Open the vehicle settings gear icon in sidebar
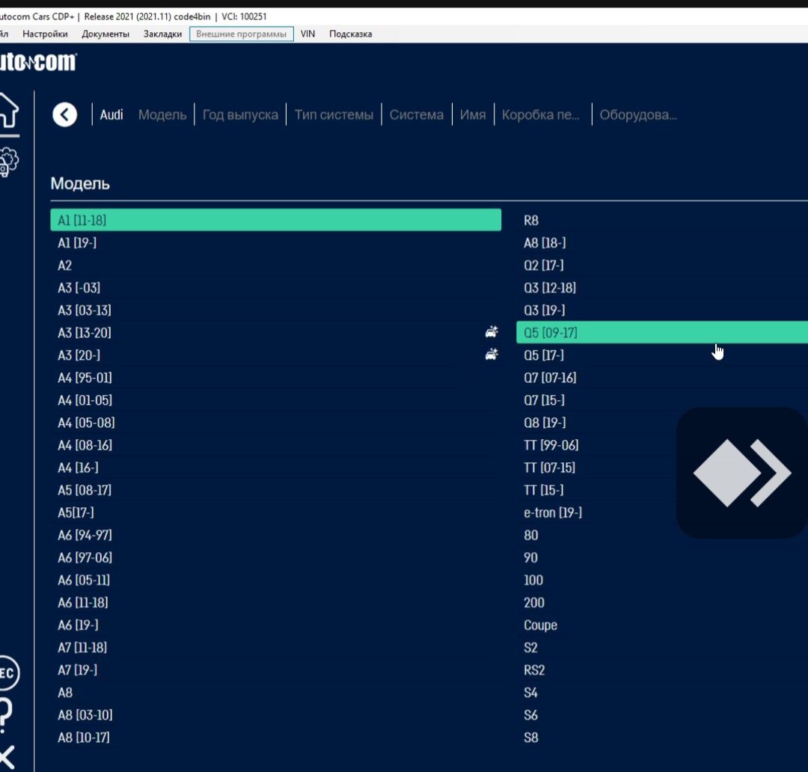The height and width of the screenshot is (772, 808). pos(8,163)
